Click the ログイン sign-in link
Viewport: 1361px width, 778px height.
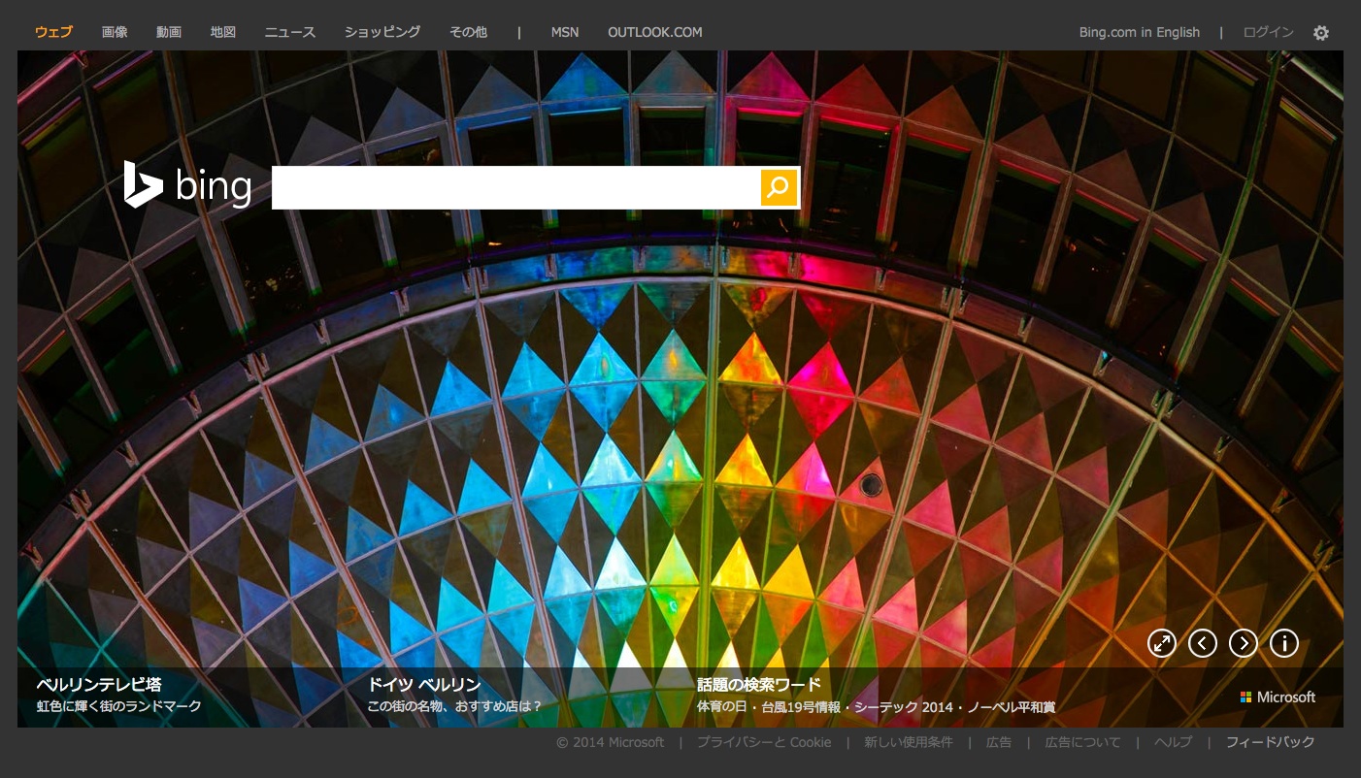[1268, 32]
